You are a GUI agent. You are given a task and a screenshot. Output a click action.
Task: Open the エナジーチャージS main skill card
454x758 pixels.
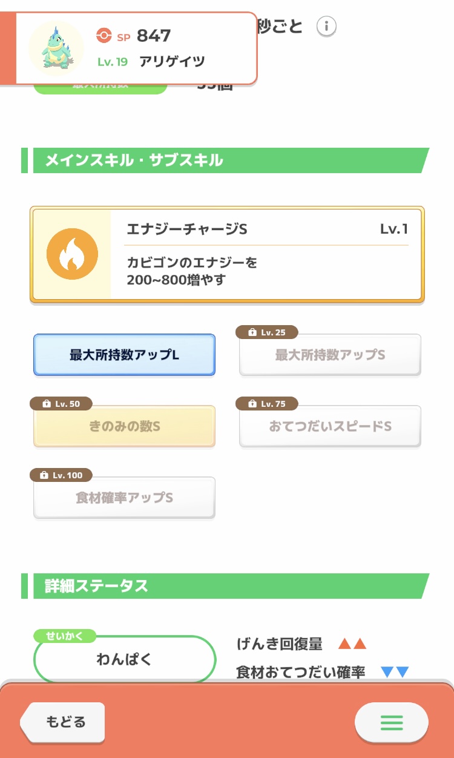(227, 254)
